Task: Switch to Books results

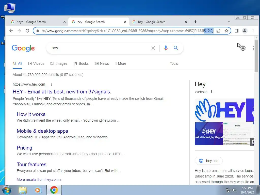Action: tap(81, 64)
